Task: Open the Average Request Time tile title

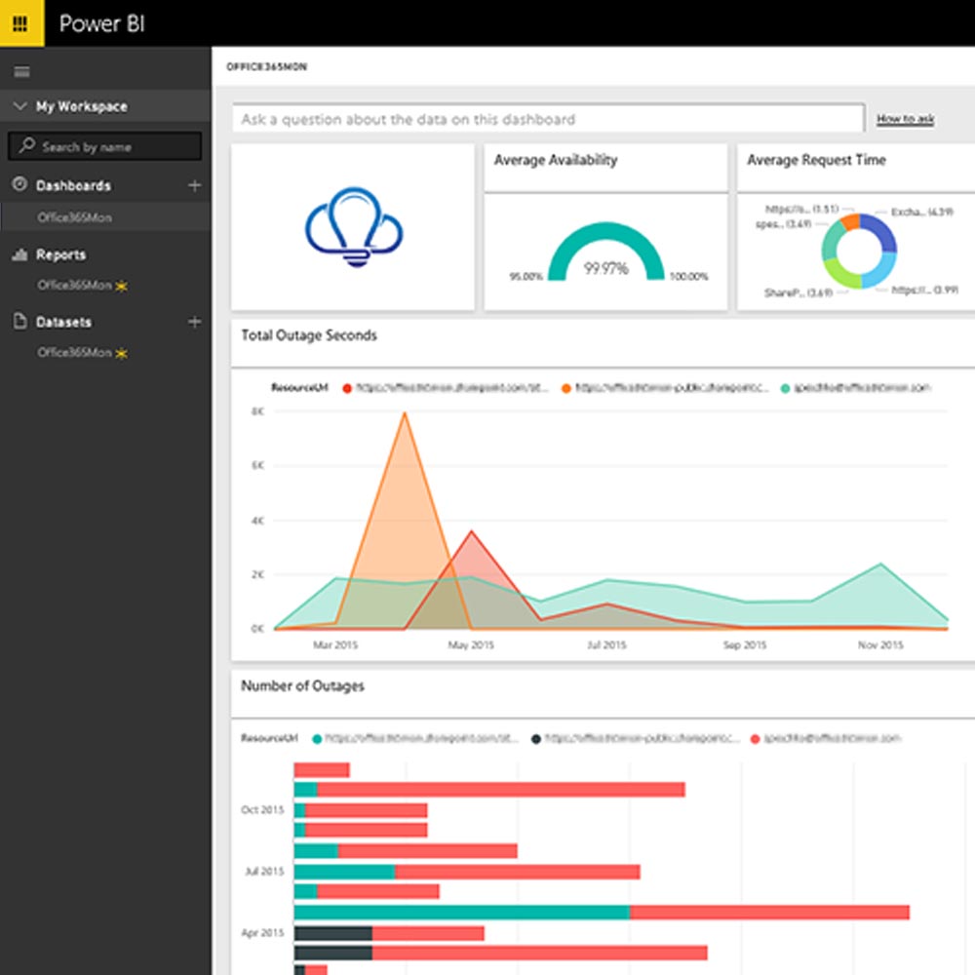Action: 816,160
